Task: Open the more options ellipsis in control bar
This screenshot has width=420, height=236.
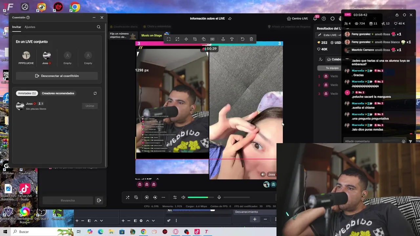Action: 163,197
